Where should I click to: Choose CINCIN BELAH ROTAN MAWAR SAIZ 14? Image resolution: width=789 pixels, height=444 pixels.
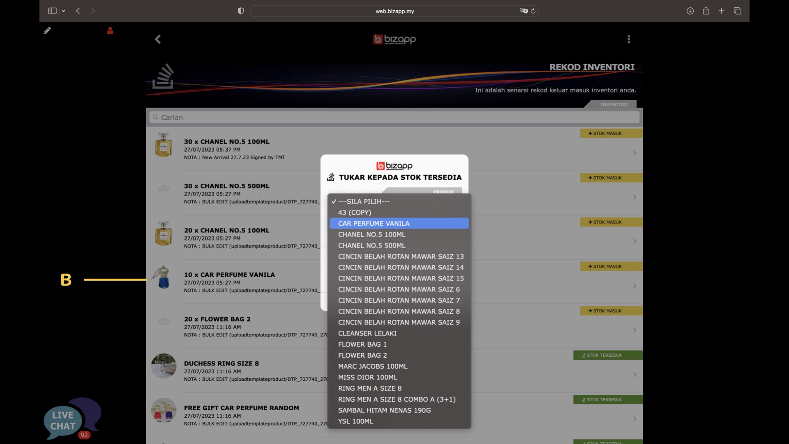pos(399,267)
